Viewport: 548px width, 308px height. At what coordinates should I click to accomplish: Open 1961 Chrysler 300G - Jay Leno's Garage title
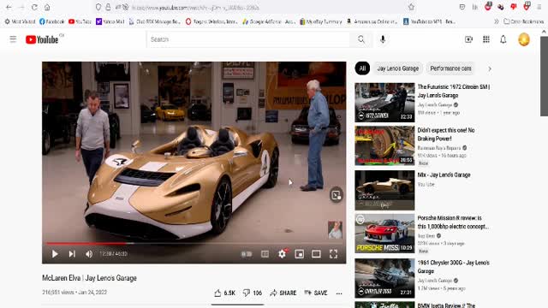point(454,267)
